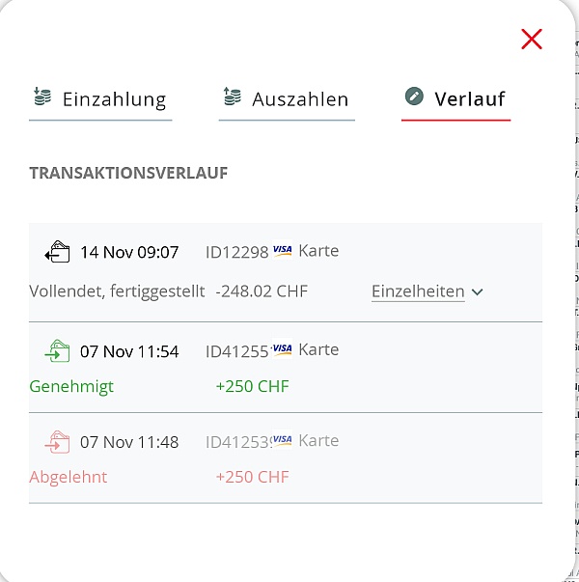Screen dimensions: 579x582
Task: Click the Visa logo on transaction ID12298
Action: [x=282, y=251]
